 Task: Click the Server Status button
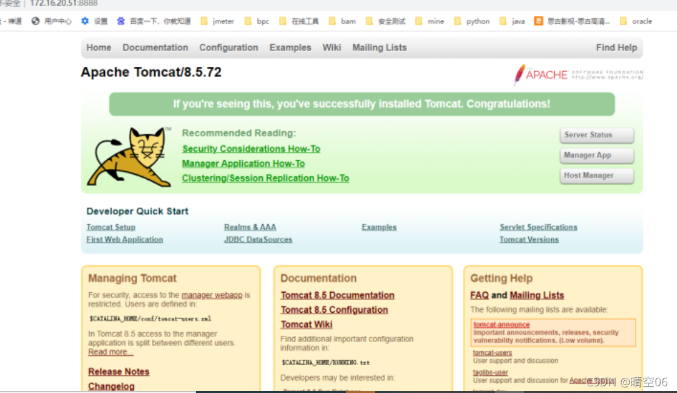point(597,135)
